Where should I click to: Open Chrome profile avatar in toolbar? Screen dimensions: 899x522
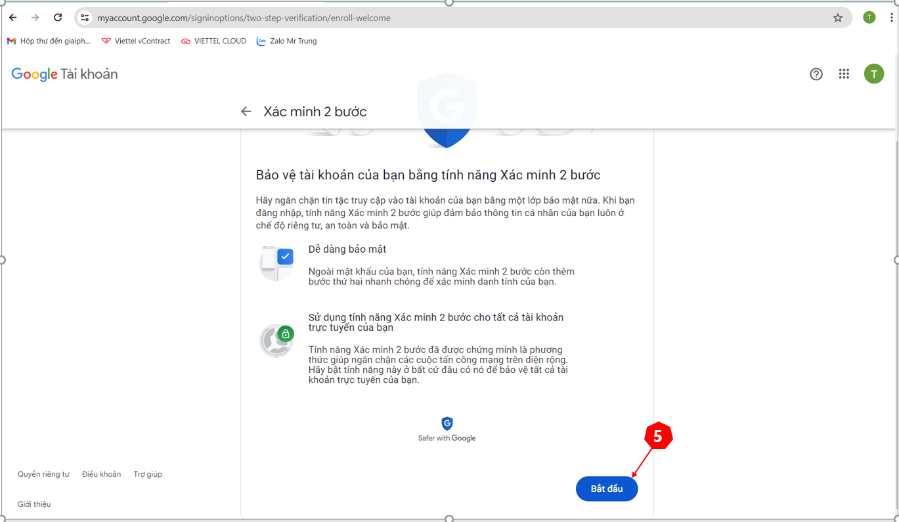[x=869, y=18]
